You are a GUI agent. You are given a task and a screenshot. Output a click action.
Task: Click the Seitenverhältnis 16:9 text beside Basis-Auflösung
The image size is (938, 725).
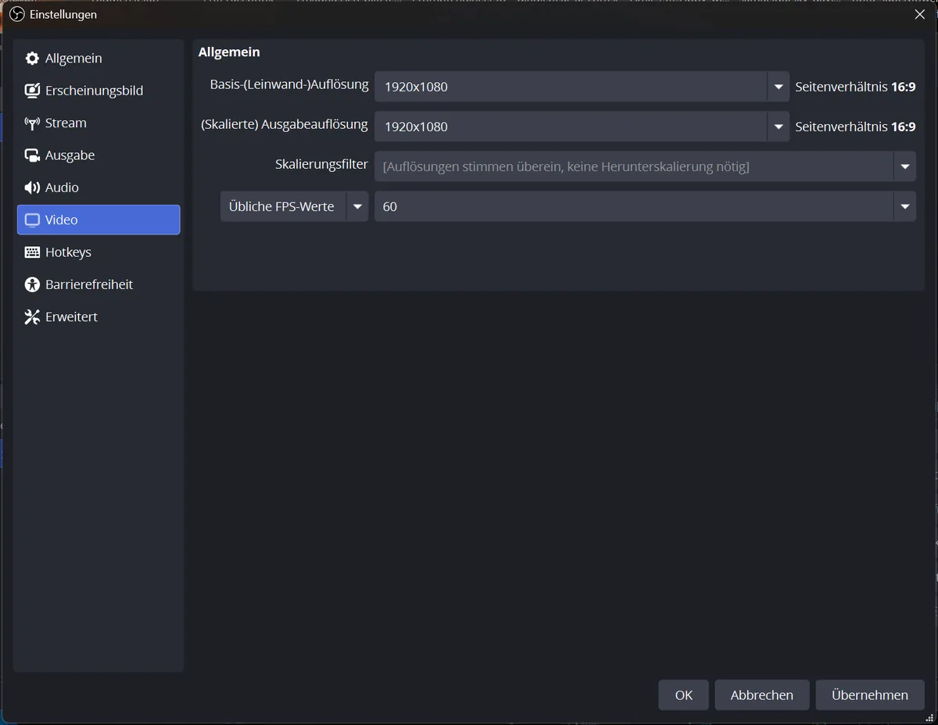855,87
